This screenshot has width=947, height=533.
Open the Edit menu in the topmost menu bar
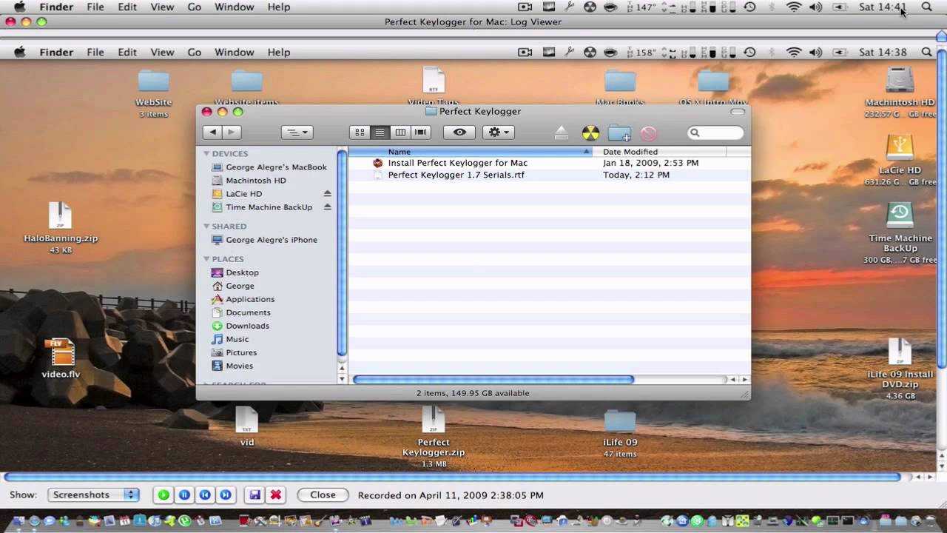coord(127,7)
